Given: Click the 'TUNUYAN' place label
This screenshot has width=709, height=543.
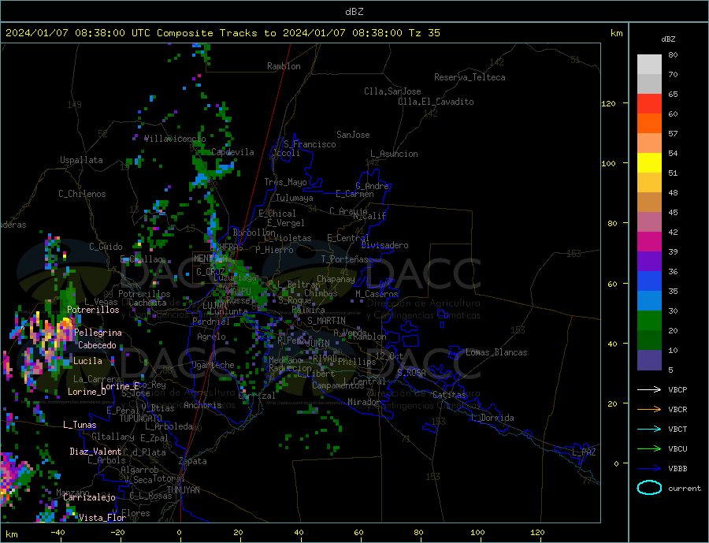Looking at the screenshot, I should pos(183,490).
